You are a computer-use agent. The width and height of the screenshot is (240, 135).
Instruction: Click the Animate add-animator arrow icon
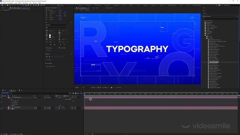(70, 99)
